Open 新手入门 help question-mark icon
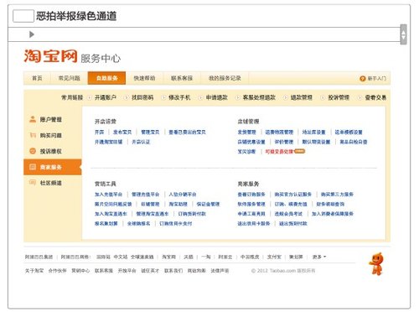 pyautogui.click(x=363, y=79)
